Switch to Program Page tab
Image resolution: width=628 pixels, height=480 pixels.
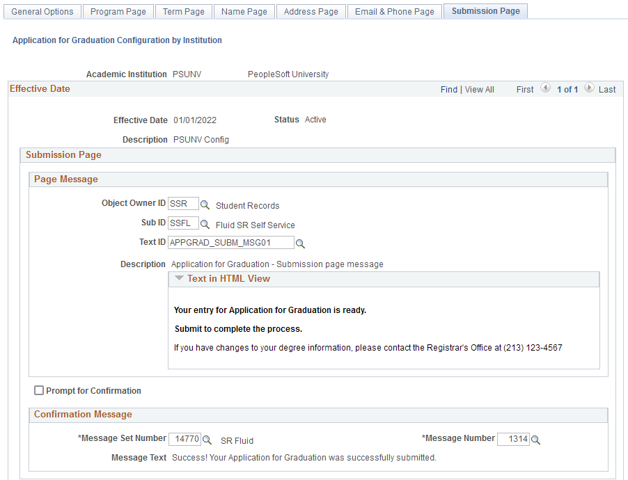click(x=118, y=12)
